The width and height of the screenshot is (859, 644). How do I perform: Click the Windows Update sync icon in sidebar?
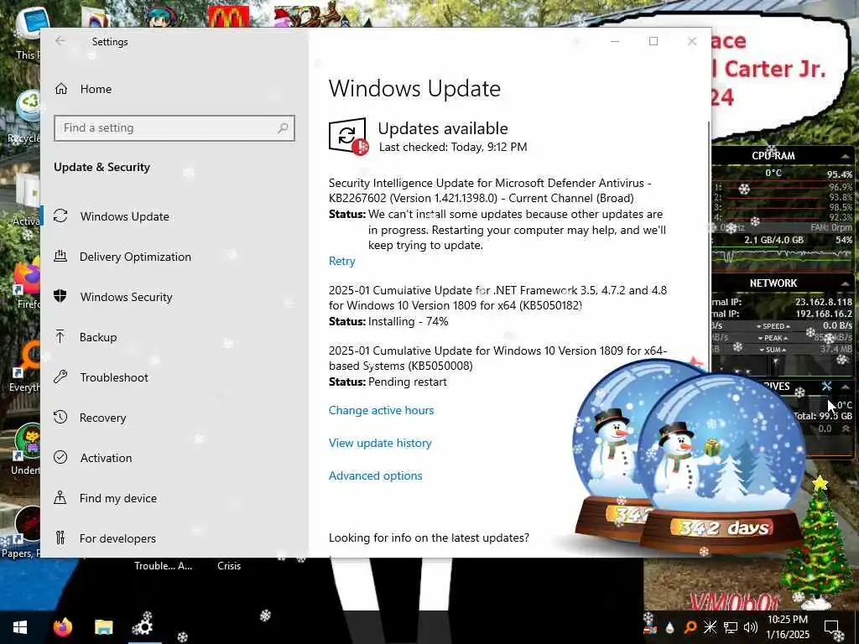[x=60, y=216]
